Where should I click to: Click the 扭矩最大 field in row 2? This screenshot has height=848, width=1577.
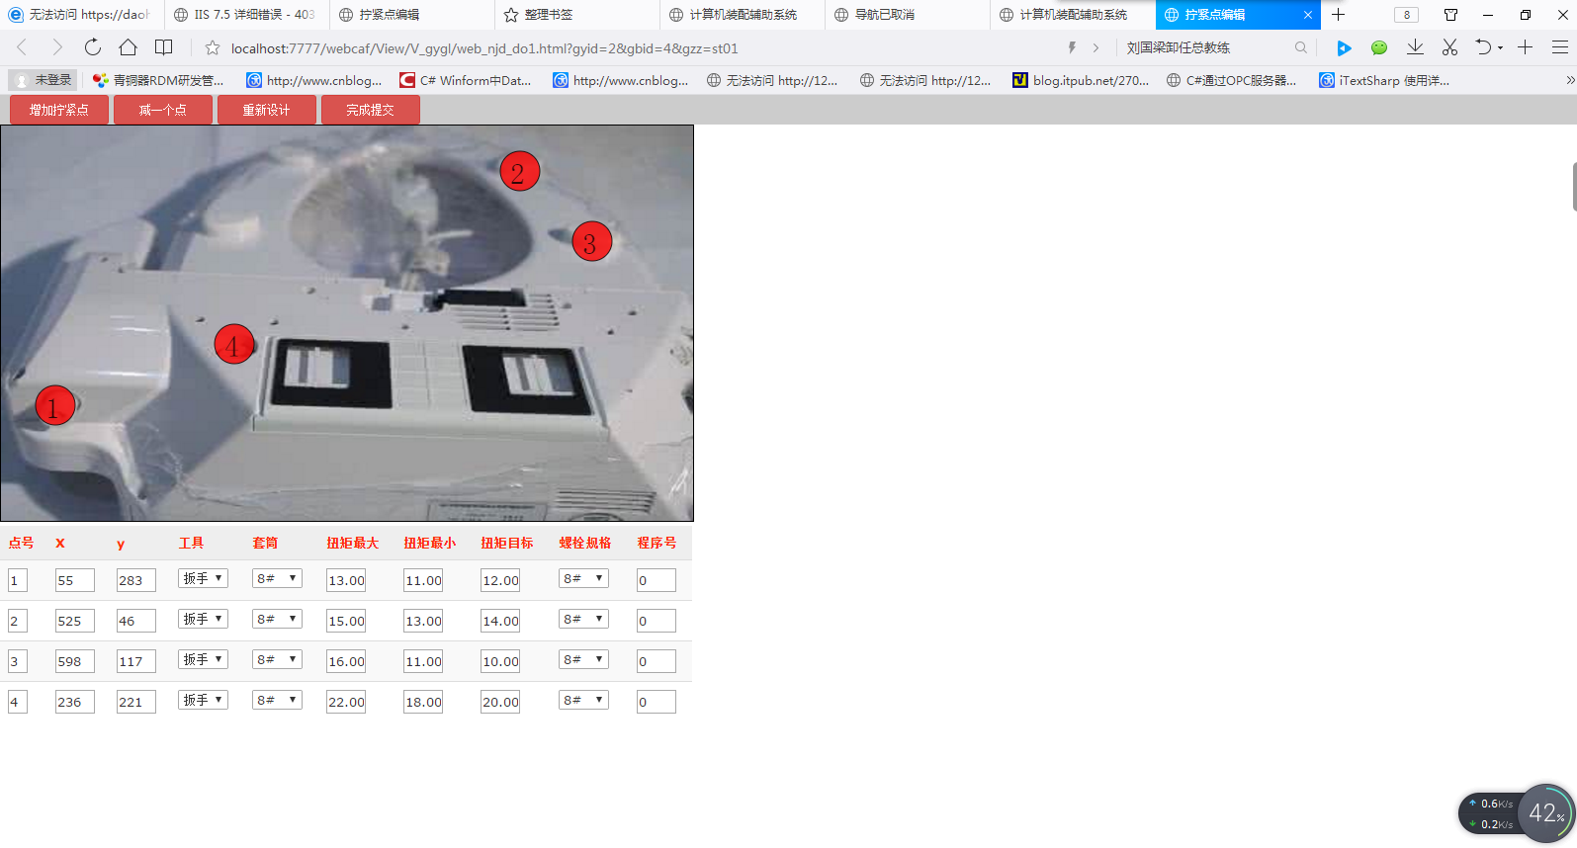346,621
